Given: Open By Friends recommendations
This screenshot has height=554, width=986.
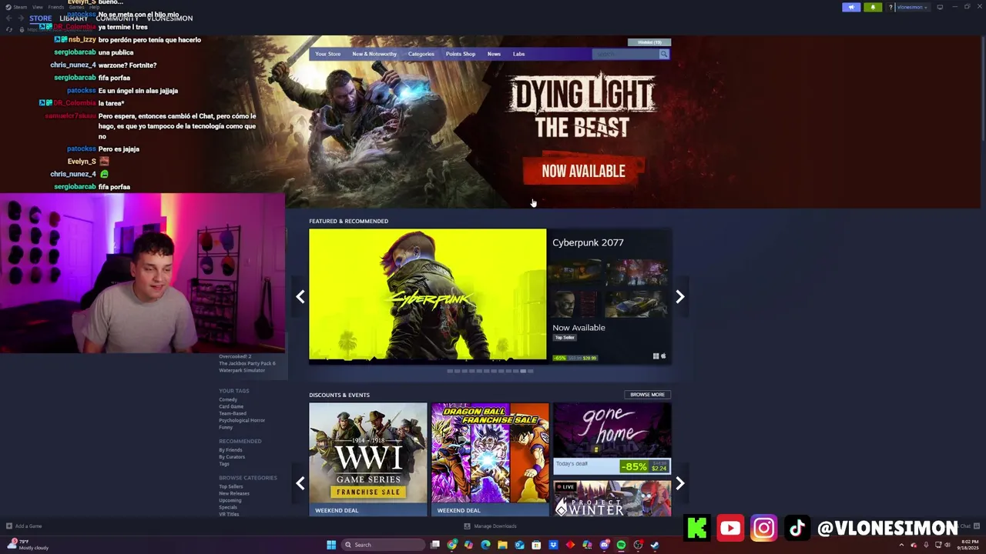Looking at the screenshot, I should [x=230, y=450].
